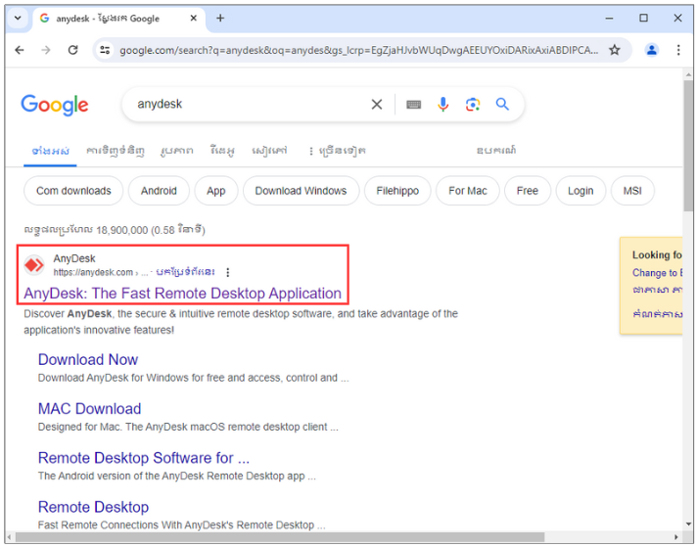Click the Download Windows chip
697x547 pixels.
[301, 191]
